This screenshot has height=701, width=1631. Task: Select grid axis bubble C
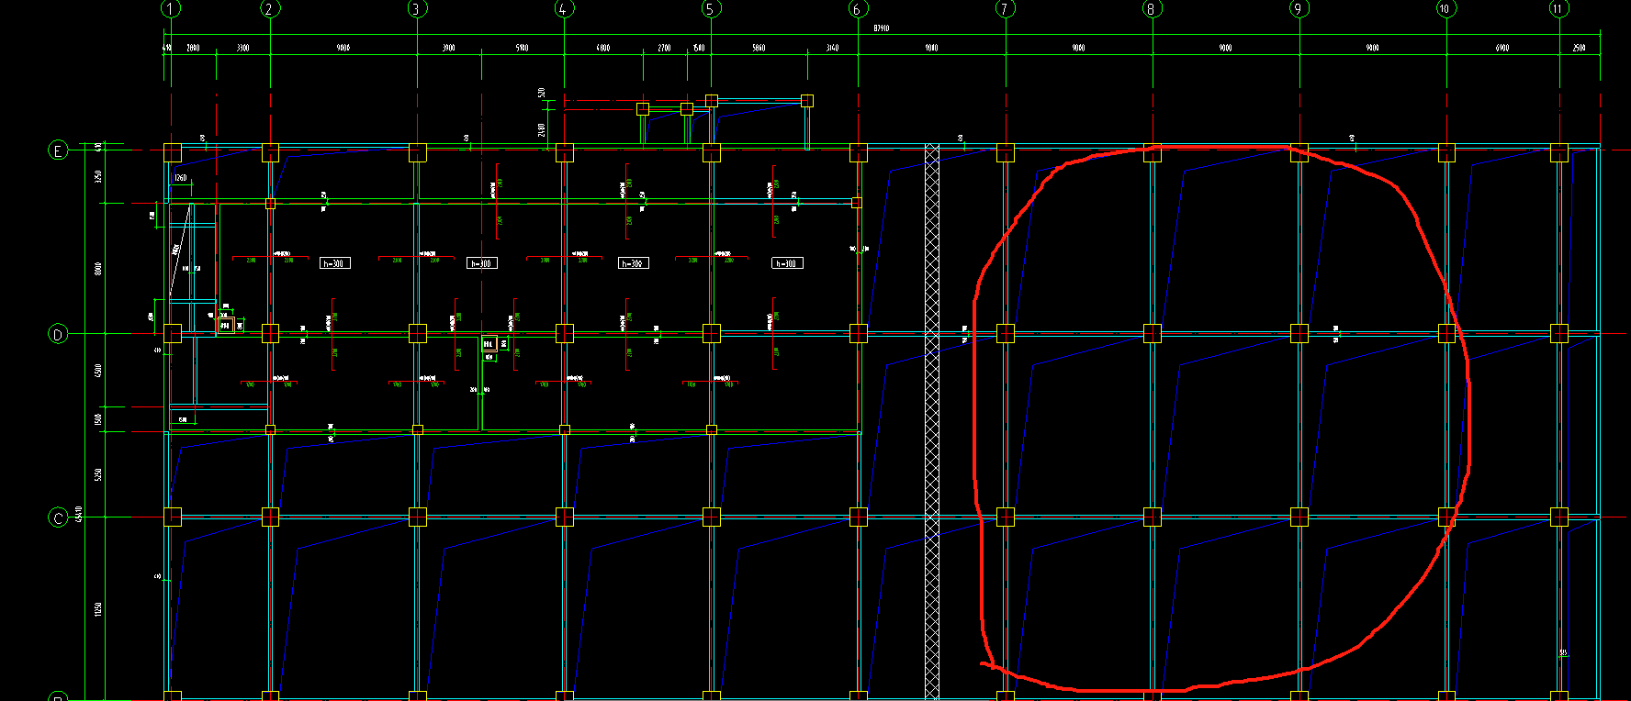point(58,517)
